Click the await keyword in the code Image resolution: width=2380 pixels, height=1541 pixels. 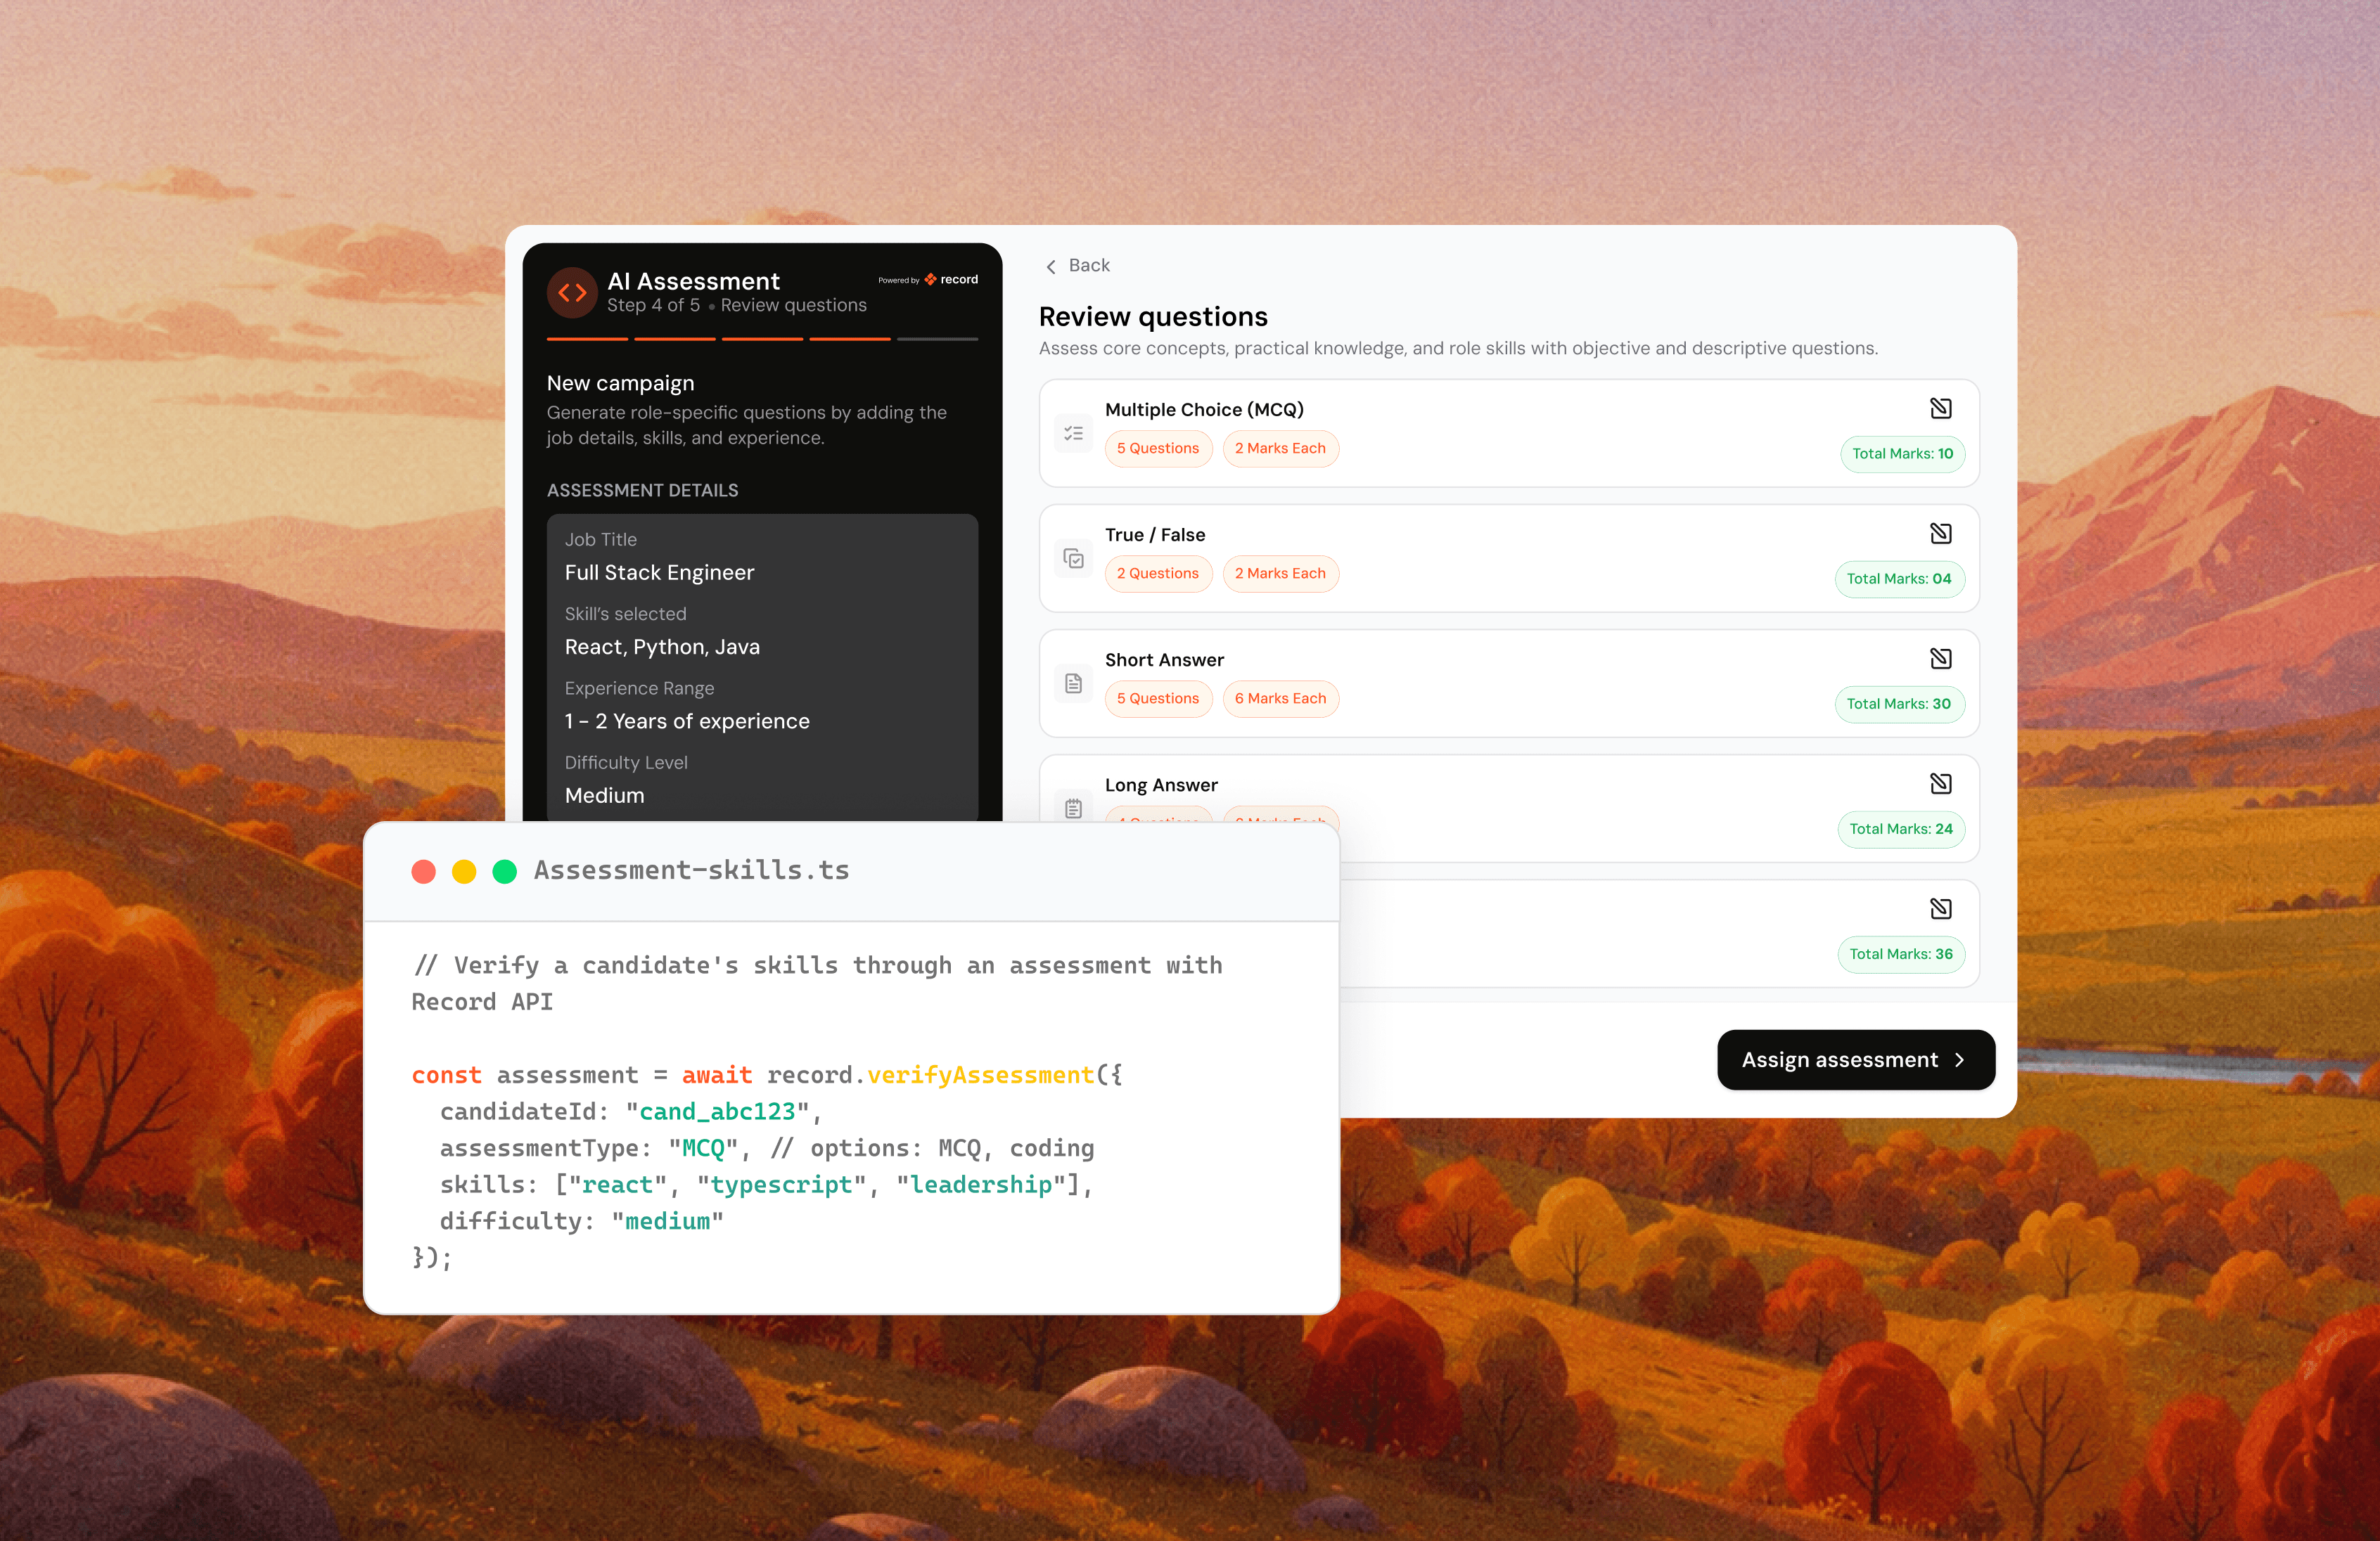717,1076
